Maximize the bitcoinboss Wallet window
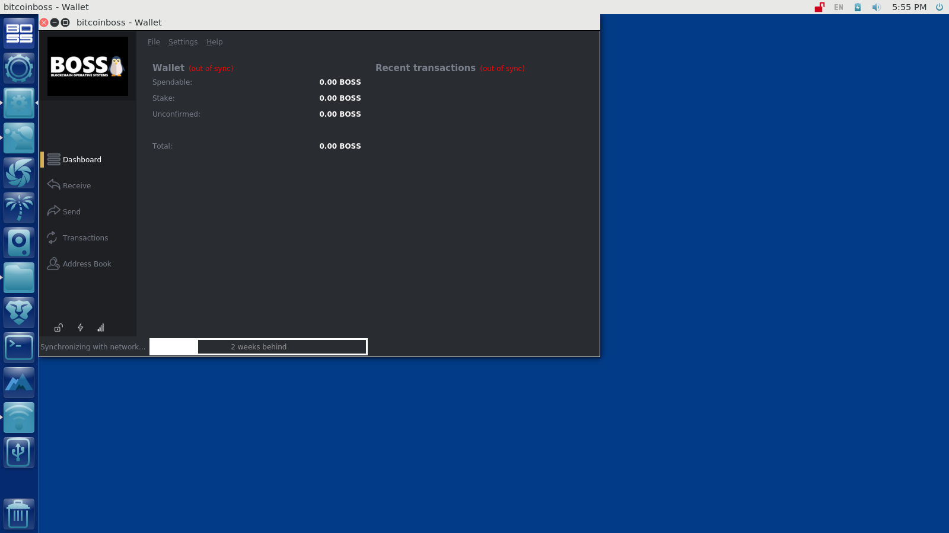Viewport: 949px width, 533px height. tap(65, 23)
